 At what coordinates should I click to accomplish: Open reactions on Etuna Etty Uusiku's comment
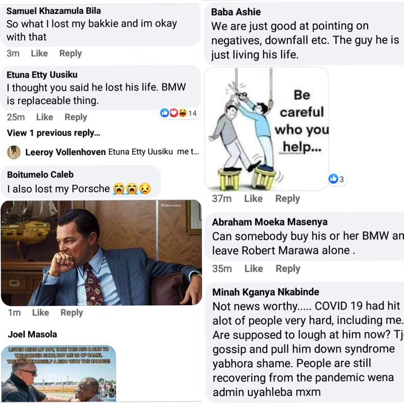click(178, 113)
